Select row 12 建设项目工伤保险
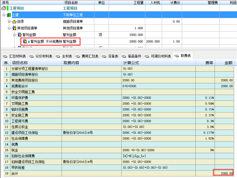Image resolution: width=237 pixels, height=178 pixels. click(x=118, y=133)
